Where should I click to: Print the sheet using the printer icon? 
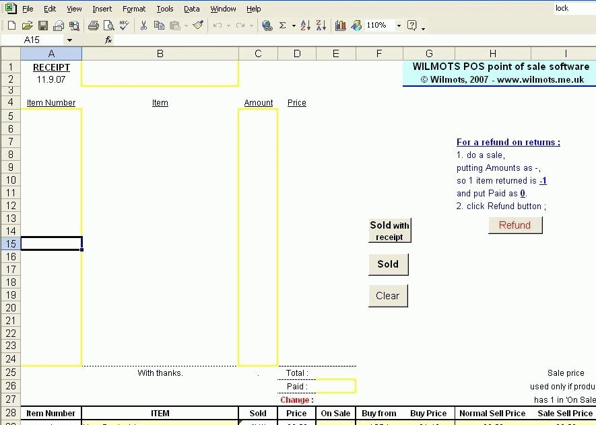(93, 26)
